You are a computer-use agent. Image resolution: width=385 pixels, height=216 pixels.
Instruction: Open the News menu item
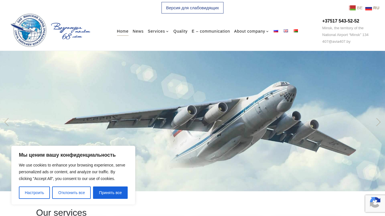click(138, 31)
